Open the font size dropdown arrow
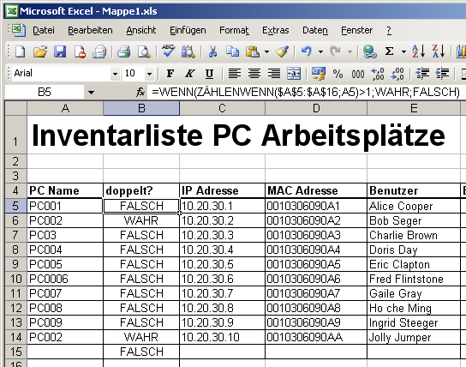This screenshot has width=466, height=367. (x=150, y=74)
